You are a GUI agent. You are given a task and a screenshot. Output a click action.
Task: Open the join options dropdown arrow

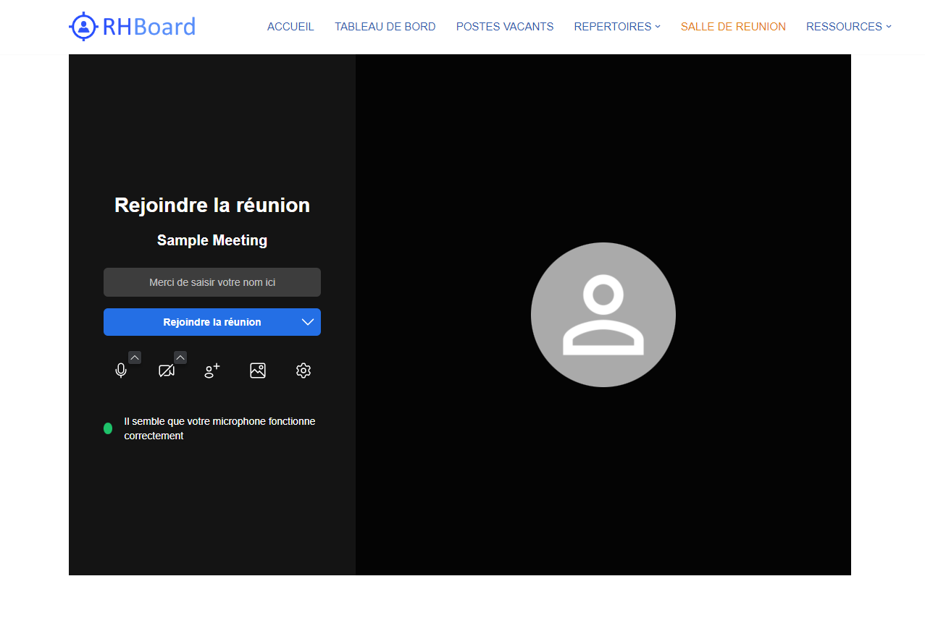(308, 322)
